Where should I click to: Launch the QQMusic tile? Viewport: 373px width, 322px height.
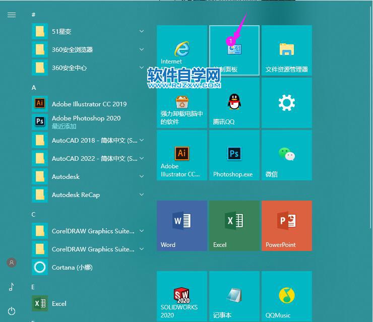(286, 296)
